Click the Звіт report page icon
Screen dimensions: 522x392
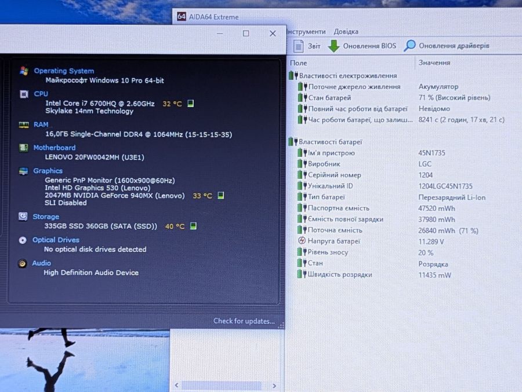click(299, 46)
